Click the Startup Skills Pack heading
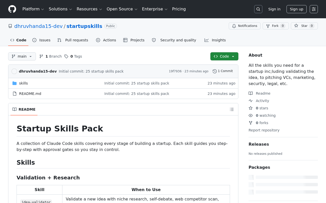326x203 pixels. pos(60,129)
